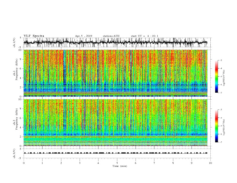
Task: Click the ch.1 color scale bar
Action: click(x=217, y=77)
